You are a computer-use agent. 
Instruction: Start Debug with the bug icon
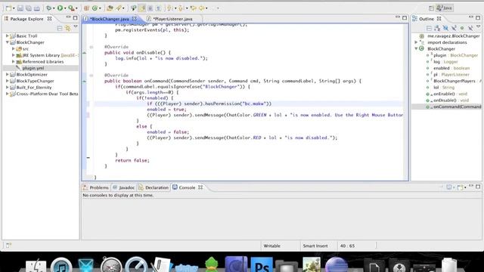(x=48, y=8)
